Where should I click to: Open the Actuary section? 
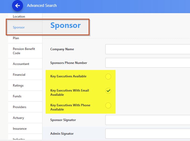point(18,118)
